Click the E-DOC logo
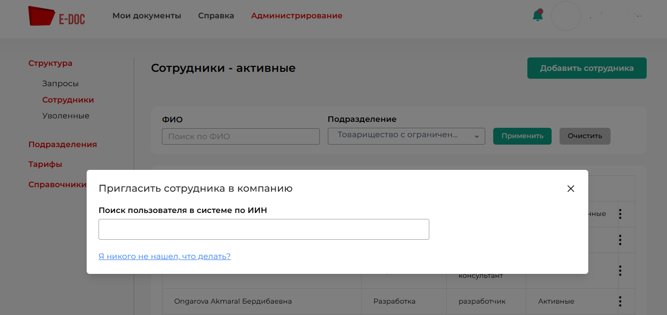The height and width of the screenshot is (315, 667). click(x=56, y=16)
